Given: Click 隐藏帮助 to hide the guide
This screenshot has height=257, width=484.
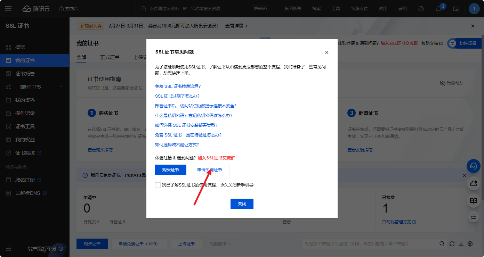Looking at the screenshot, I should click(x=452, y=83).
